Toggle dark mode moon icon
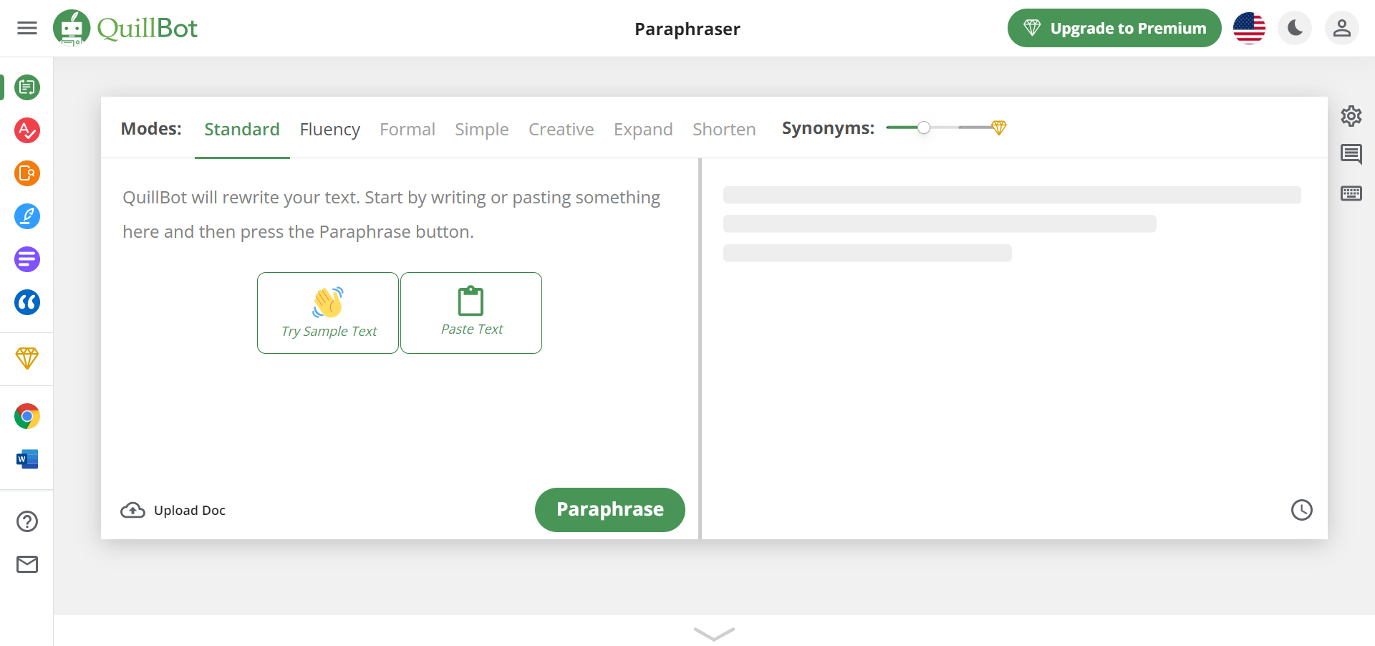The image size is (1375, 646). point(1296,28)
